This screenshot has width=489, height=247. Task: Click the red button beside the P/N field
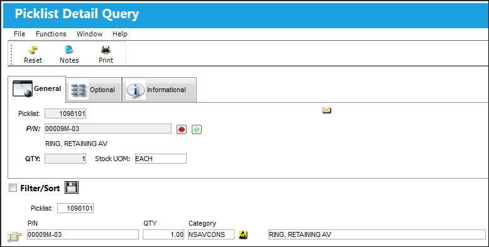pos(182,129)
